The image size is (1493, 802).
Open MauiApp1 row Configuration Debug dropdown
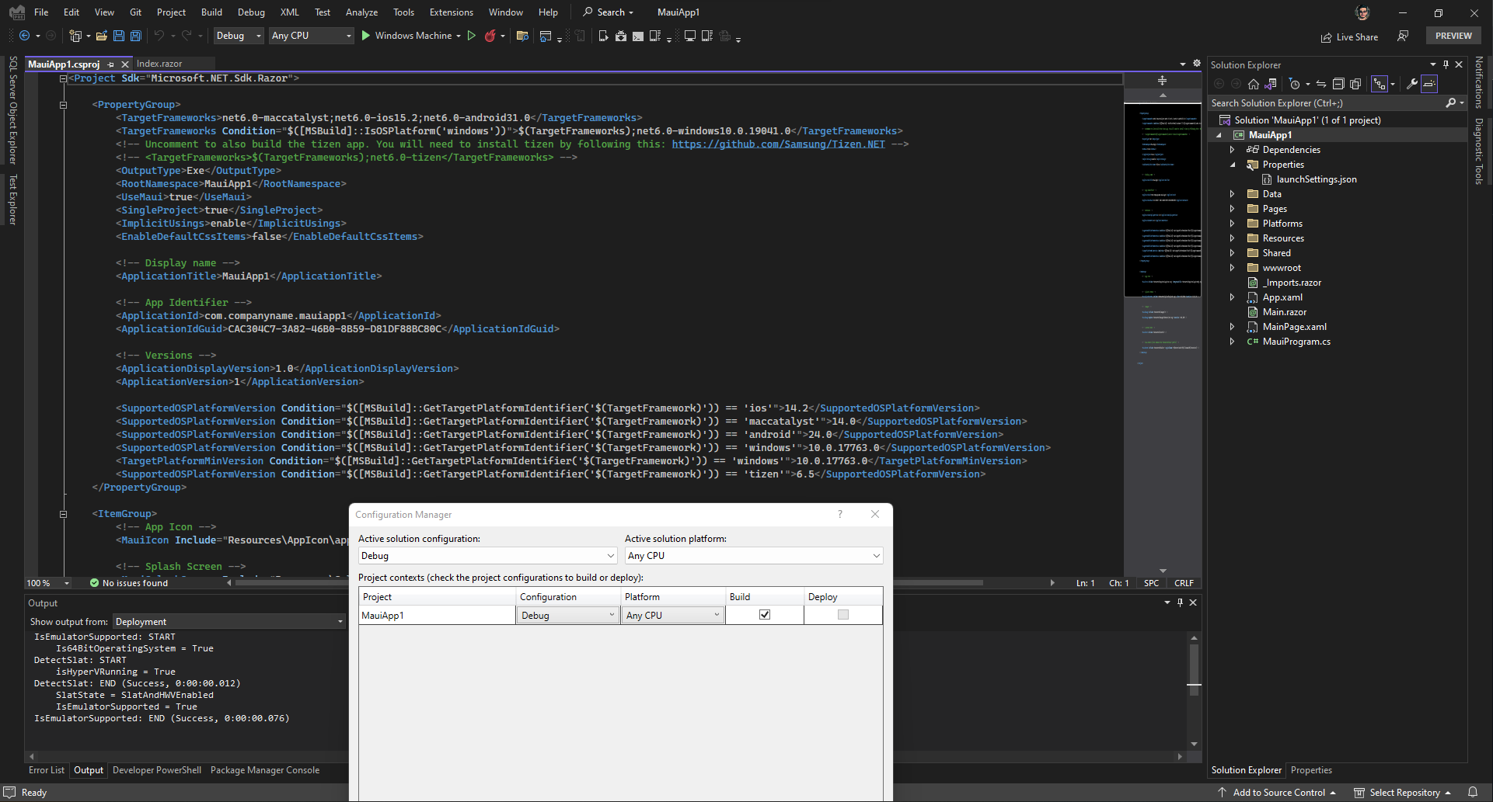[x=568, y=615]
